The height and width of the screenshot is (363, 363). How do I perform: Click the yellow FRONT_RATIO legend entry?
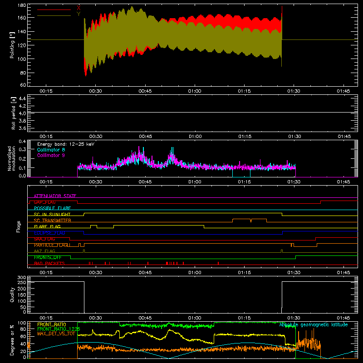[52, 324]
